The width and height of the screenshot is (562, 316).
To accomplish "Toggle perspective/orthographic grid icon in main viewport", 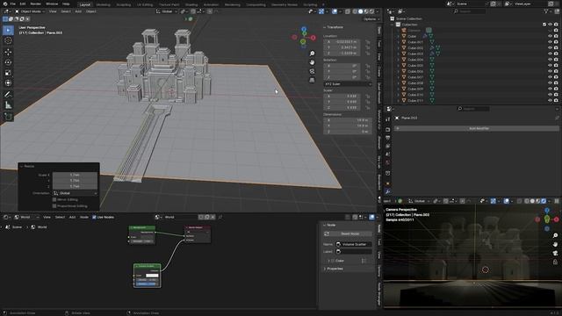I will click(x=313, y=80).
